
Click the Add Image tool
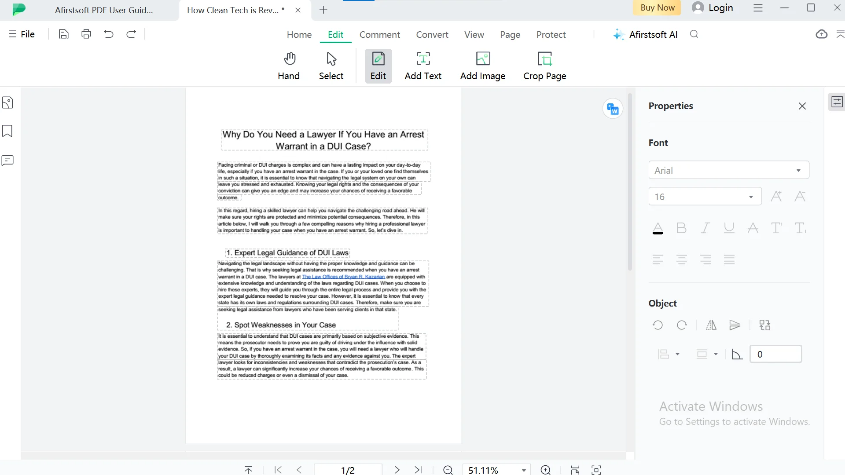483,66
